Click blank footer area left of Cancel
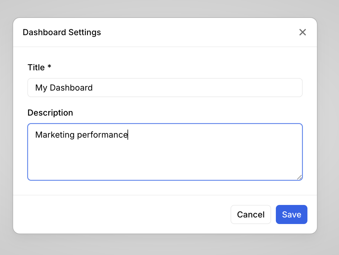Viewport: 339px width, 255px height. (119, 214)
